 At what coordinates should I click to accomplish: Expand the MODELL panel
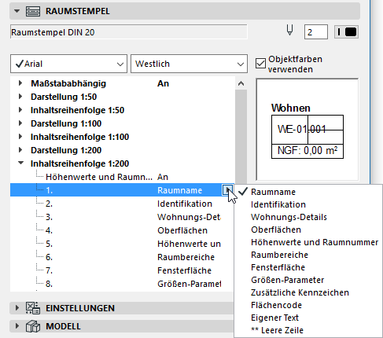[17, 326]
